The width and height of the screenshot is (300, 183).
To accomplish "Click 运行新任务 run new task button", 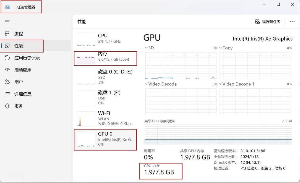I will click(268, 22).
